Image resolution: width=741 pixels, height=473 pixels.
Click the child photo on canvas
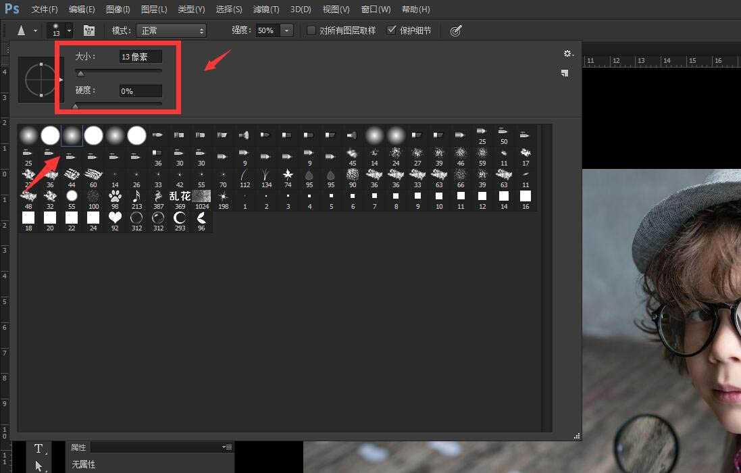point(661,321)
